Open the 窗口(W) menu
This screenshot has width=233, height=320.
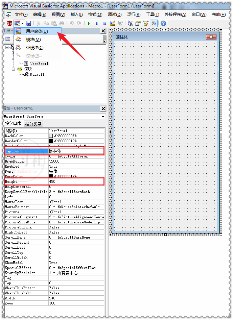pyautogui.click(x=199, y=15)
